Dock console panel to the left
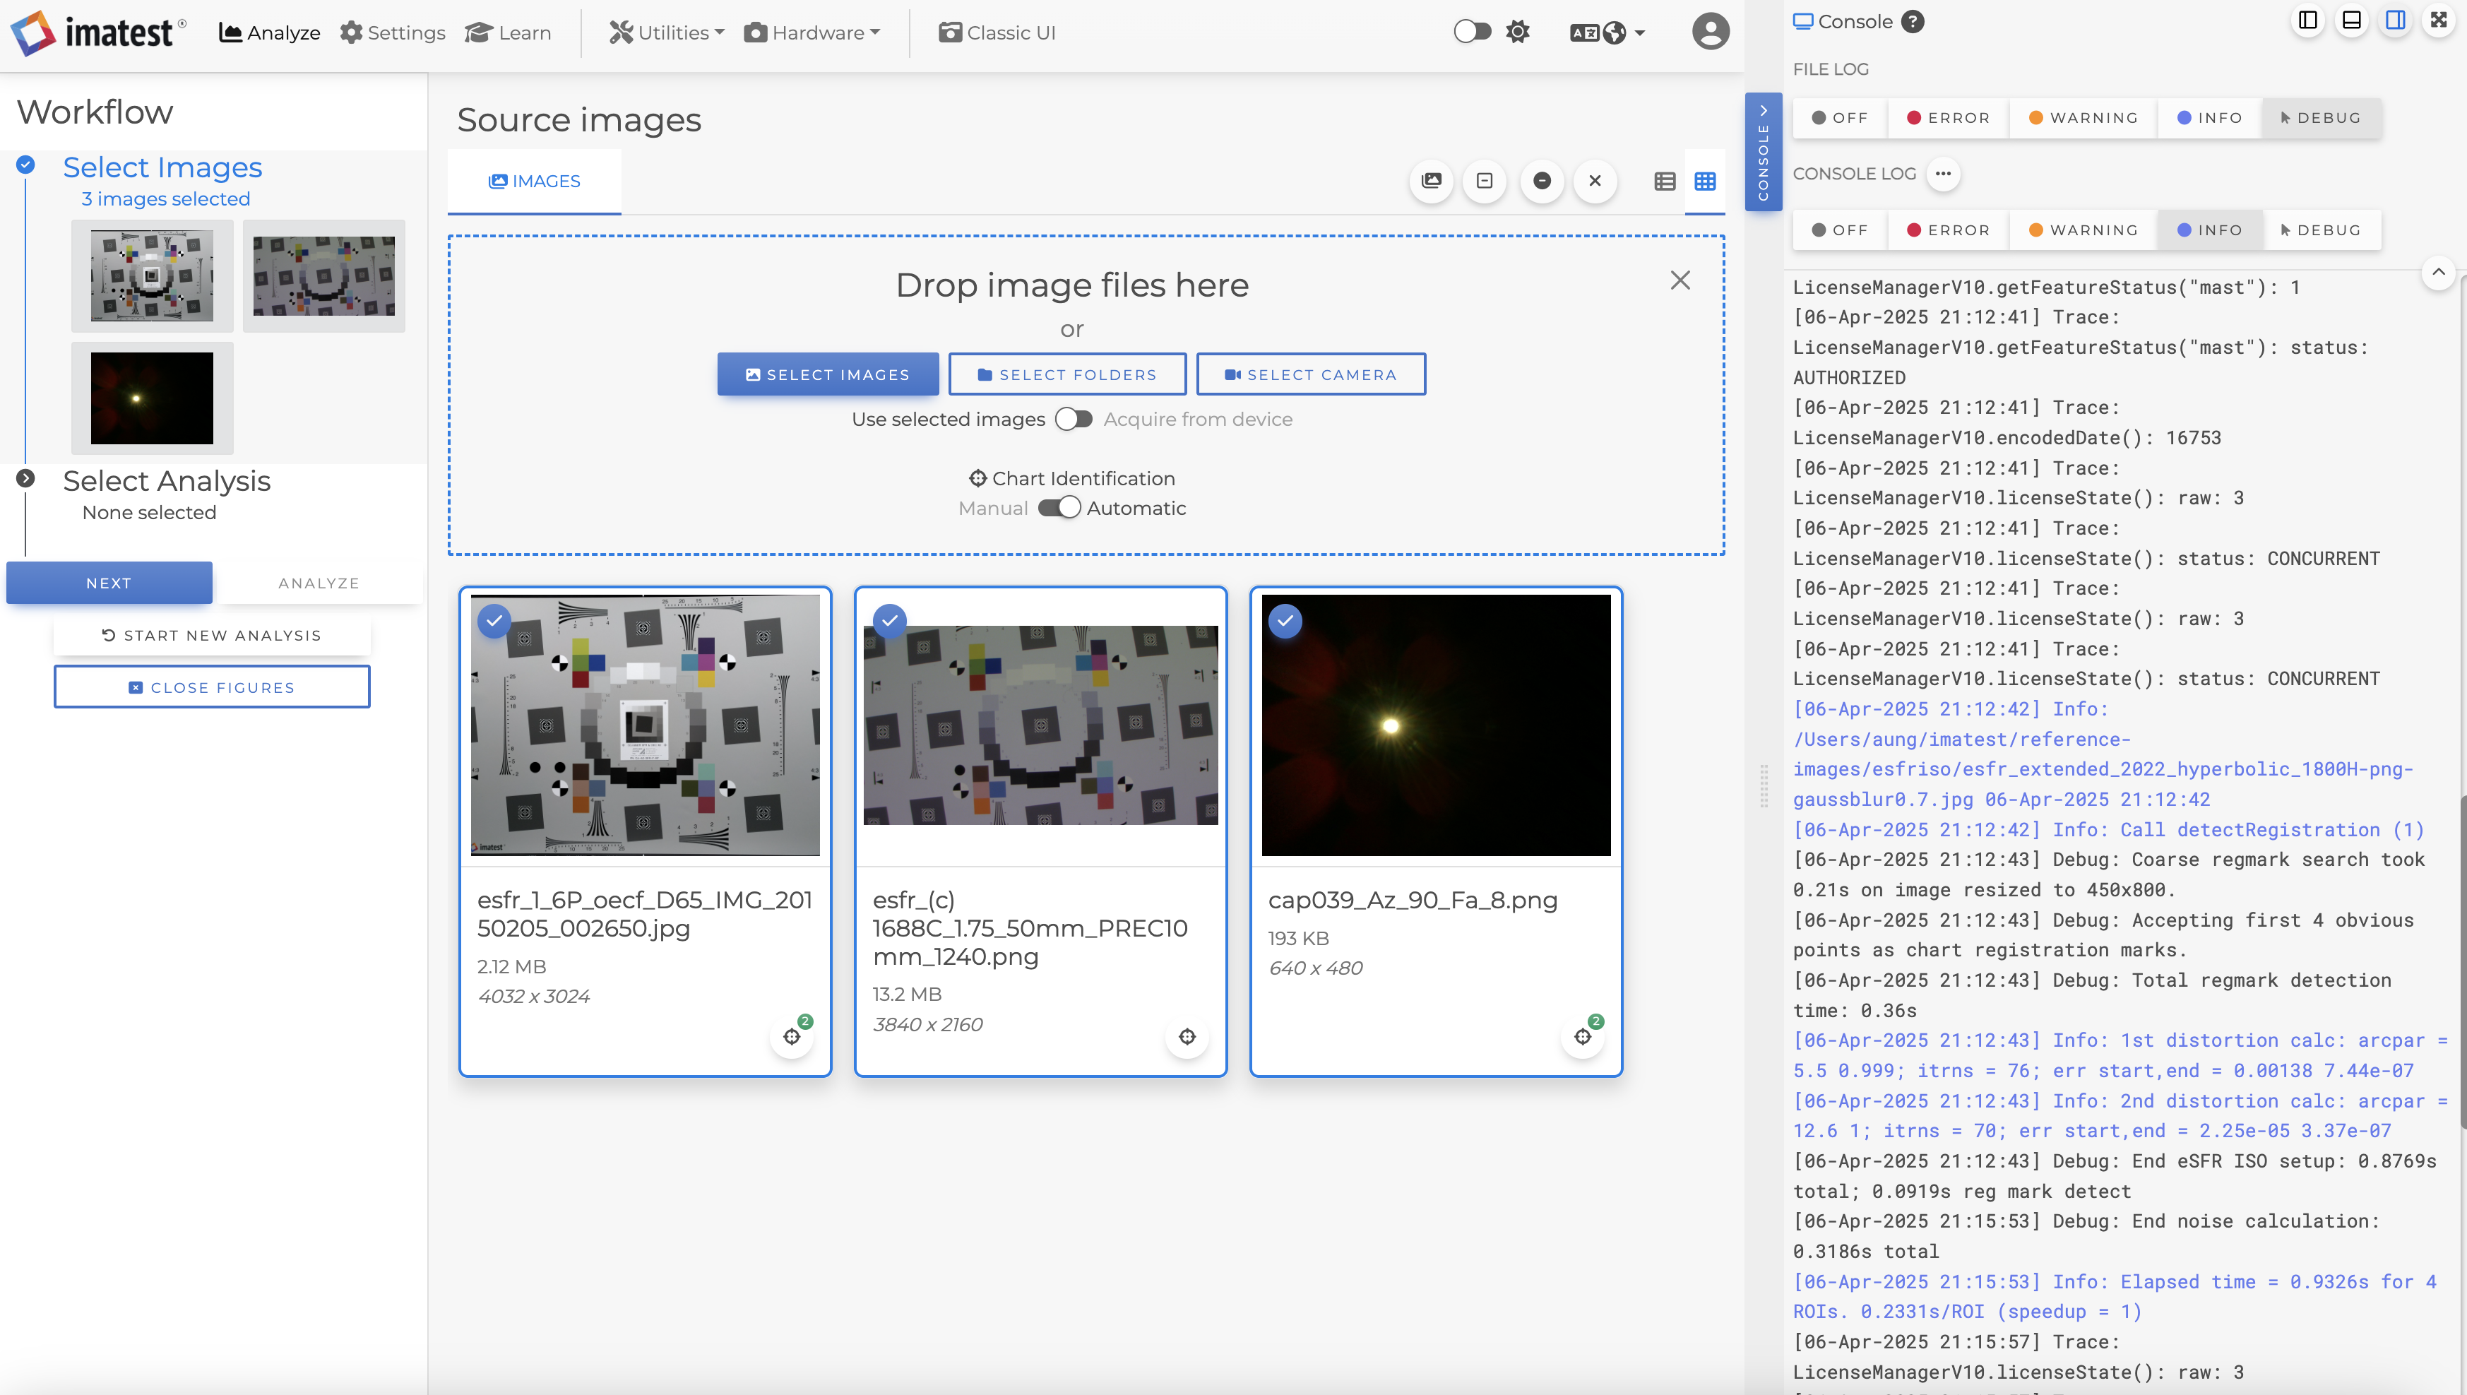This screenshot has width=2467, height=1395. coord(2308,20)
